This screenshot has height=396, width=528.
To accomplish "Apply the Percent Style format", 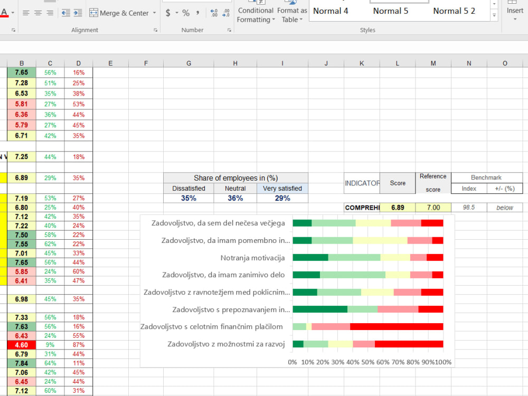I will coord(186,13).
